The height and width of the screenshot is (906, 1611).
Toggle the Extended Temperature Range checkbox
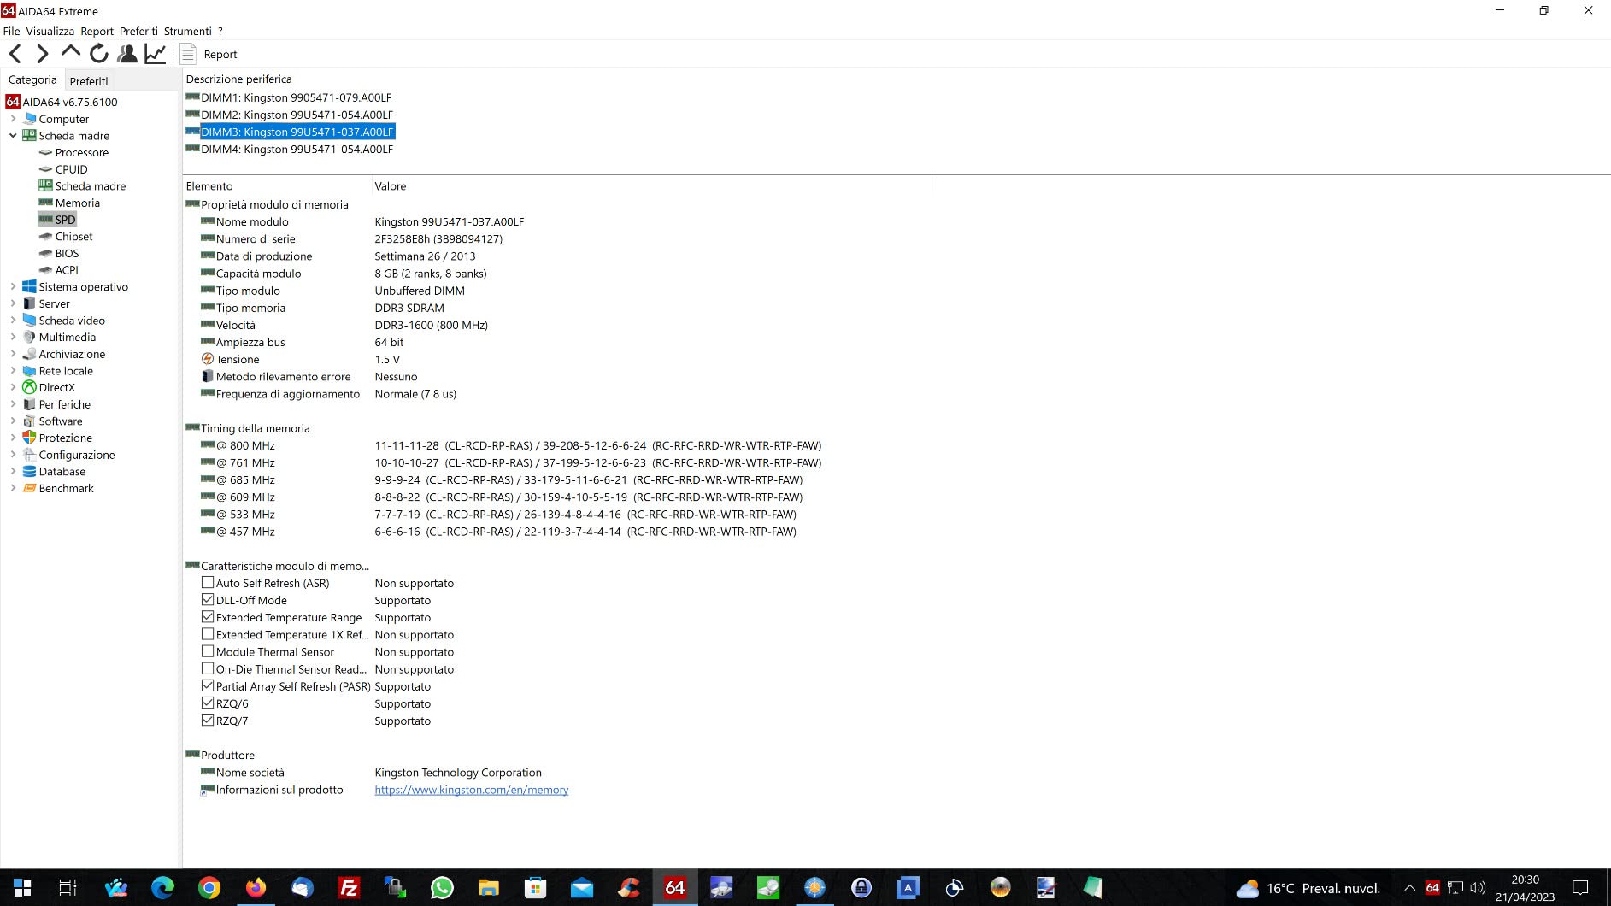(x=208, y=617)
